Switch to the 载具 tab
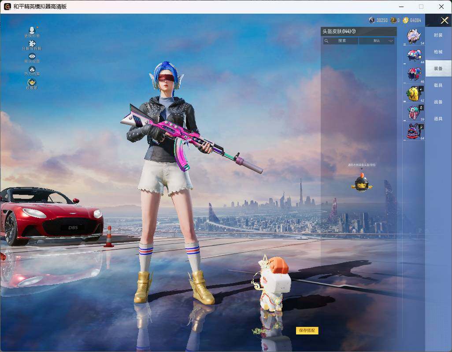This screenshot has height=352, width=452. [x=438, y=85]
